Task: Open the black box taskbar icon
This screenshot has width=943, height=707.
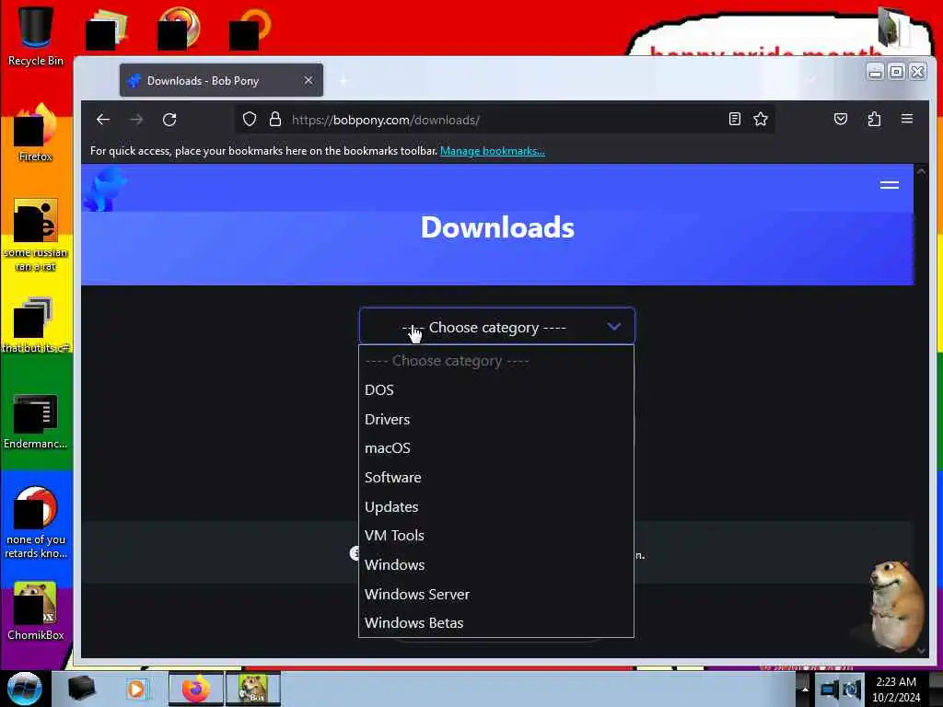Action: (81, 689)
